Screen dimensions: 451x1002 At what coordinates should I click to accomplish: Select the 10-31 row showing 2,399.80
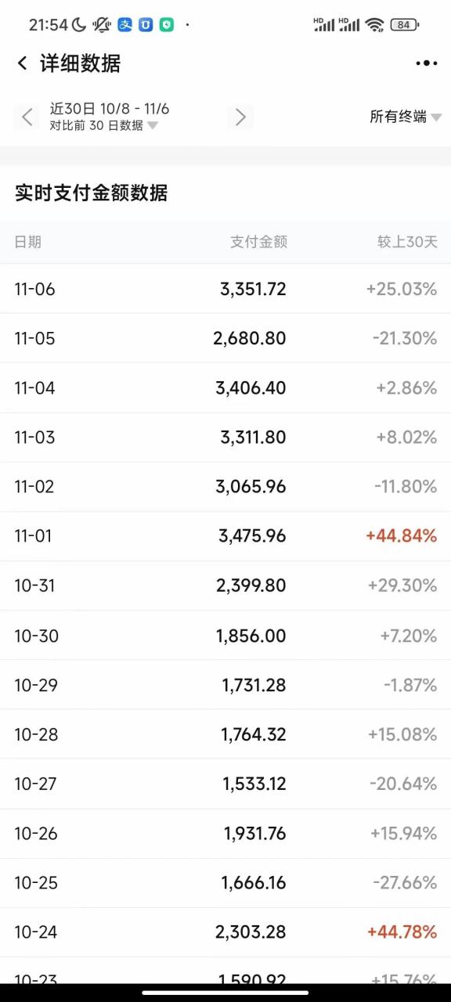(225, 586)
